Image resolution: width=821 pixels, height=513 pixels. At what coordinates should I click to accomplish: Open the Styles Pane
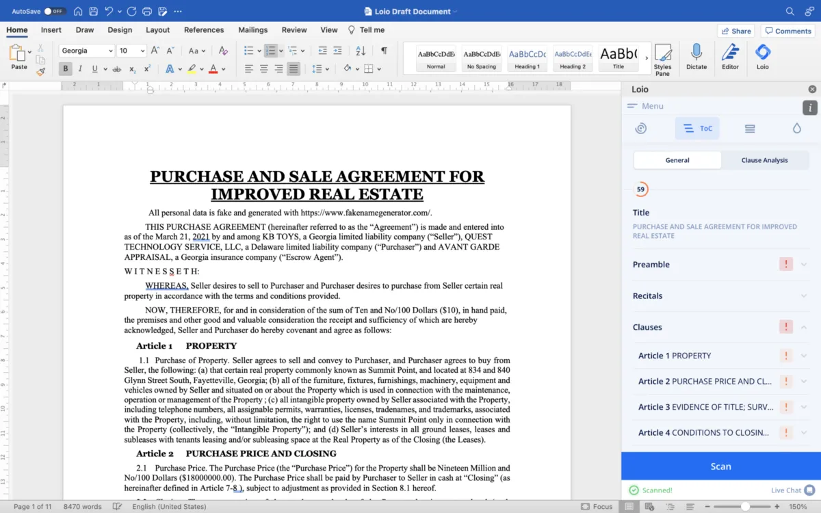[x=662, y=59]
